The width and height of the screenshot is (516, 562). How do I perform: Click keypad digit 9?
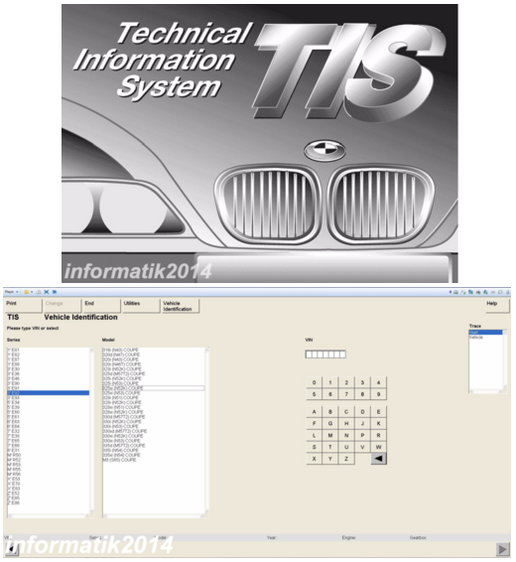click(x=378, y=394)
